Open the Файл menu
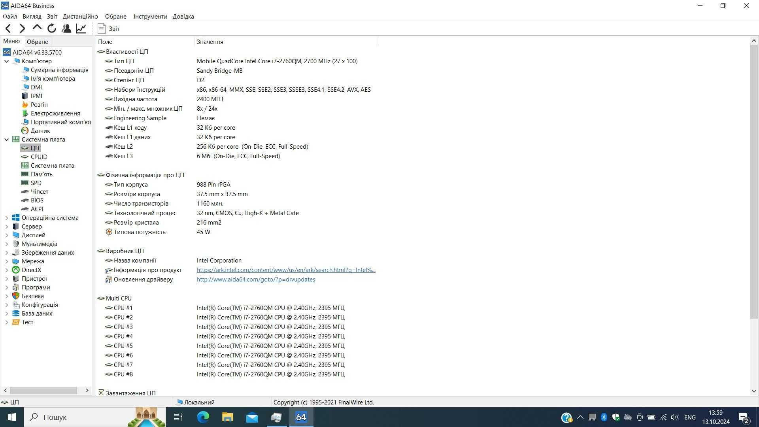Image resolution: width=759 pixels, height=427 pixels. 10,17
